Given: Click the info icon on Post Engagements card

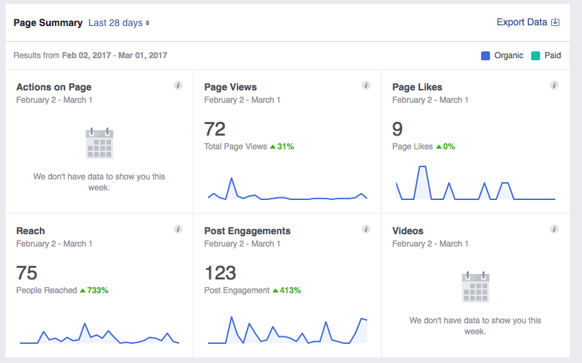Looking at the screenshot, I should point(366,229).
